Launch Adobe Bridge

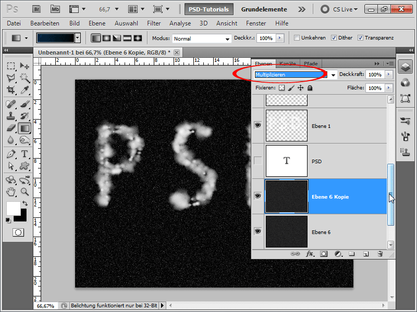pos(36,9)
